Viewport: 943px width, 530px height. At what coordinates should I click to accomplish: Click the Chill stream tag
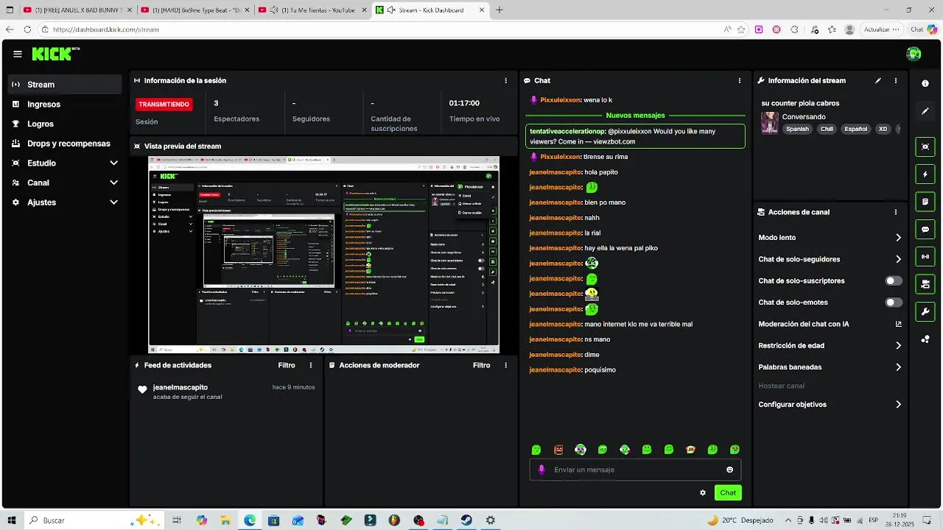click(826, 129)
